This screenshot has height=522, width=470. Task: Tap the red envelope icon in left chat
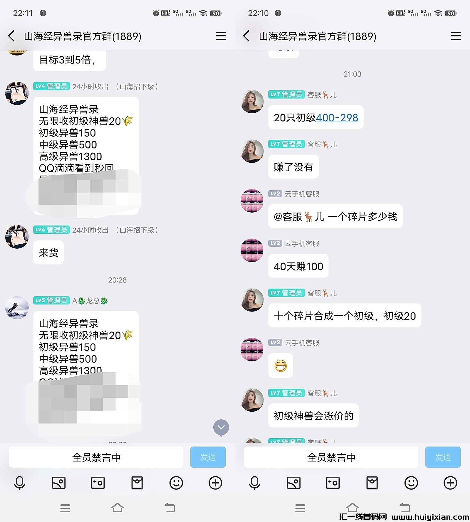click(137, 483)
